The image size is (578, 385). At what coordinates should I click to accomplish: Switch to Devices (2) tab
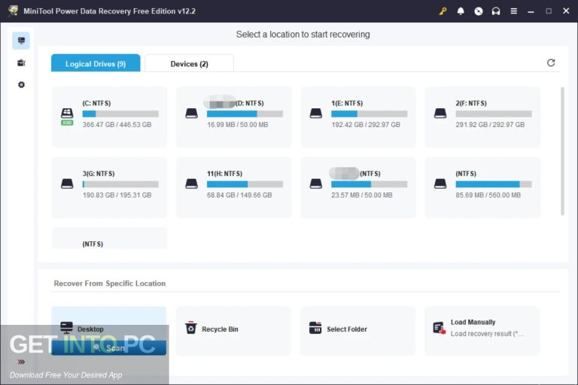[x=189, y=63]
